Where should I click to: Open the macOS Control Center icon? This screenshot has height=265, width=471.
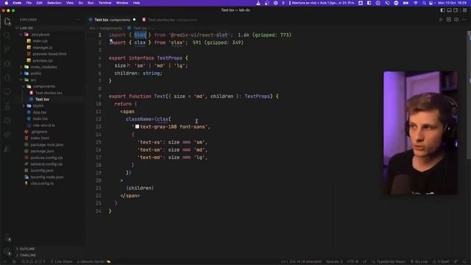[431, 3]
